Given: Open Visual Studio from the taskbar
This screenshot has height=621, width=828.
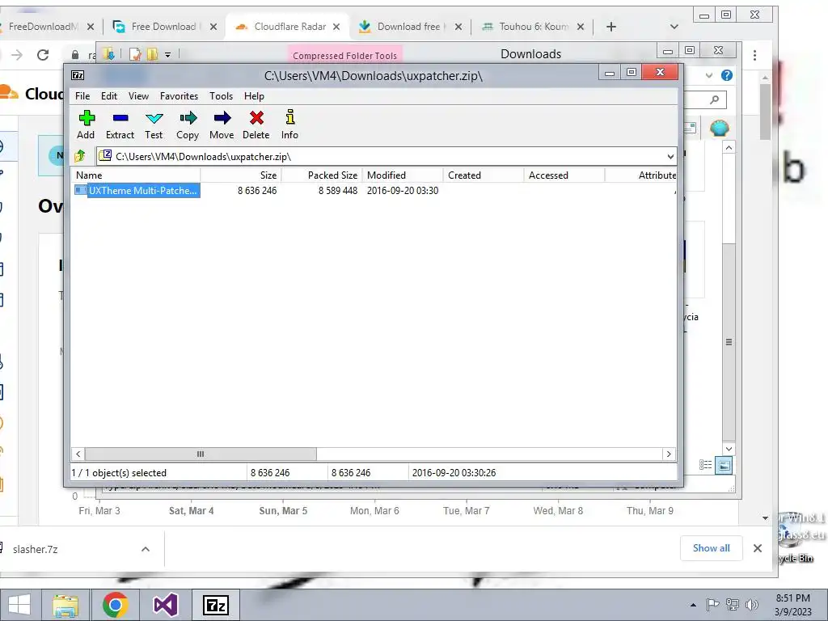Looking at the screenshot, I should pos(165,605).
